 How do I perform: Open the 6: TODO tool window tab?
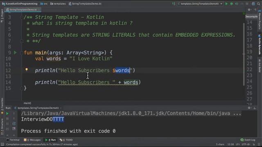[x=66, y=140]
